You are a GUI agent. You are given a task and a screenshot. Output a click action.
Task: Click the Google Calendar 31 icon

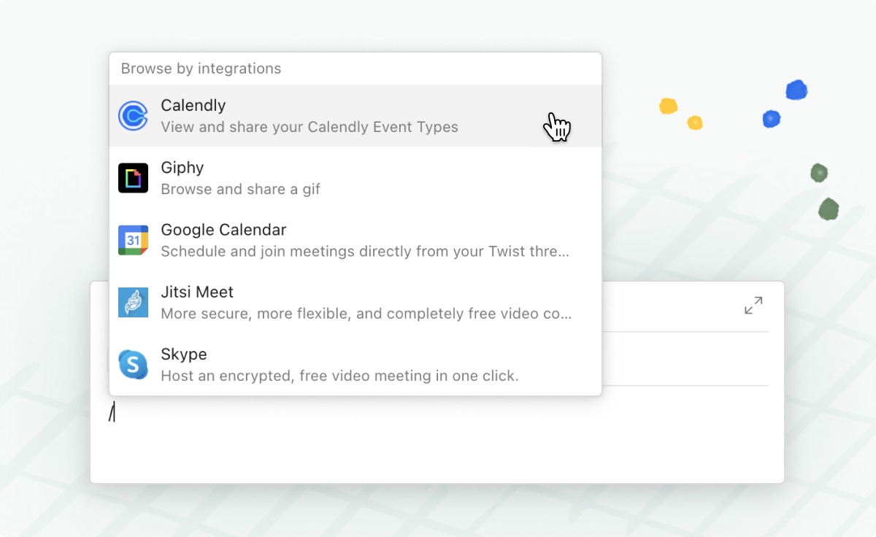[133, 240]
